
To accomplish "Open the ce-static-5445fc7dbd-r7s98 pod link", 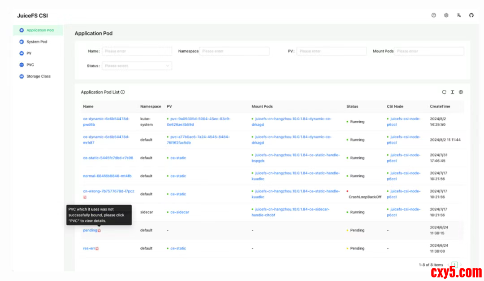I will tap(108, 158).
